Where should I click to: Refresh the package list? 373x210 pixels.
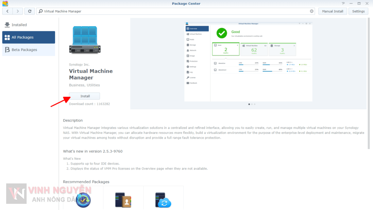click(30, 11)
